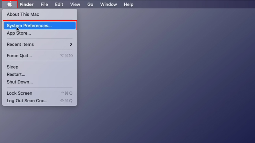Open the View menu
The image size is (255, 143).
pyautogui.click(x=75, y=4)
